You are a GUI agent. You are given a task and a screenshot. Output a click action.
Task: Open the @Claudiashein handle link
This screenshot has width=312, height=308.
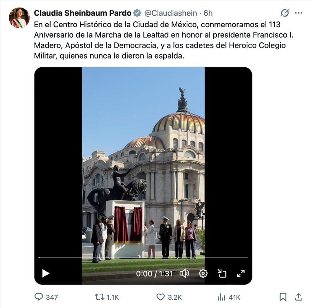click(x=171, y=13)
